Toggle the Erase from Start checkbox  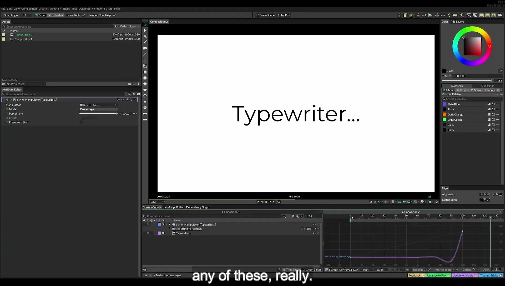(x=81, y=122)
